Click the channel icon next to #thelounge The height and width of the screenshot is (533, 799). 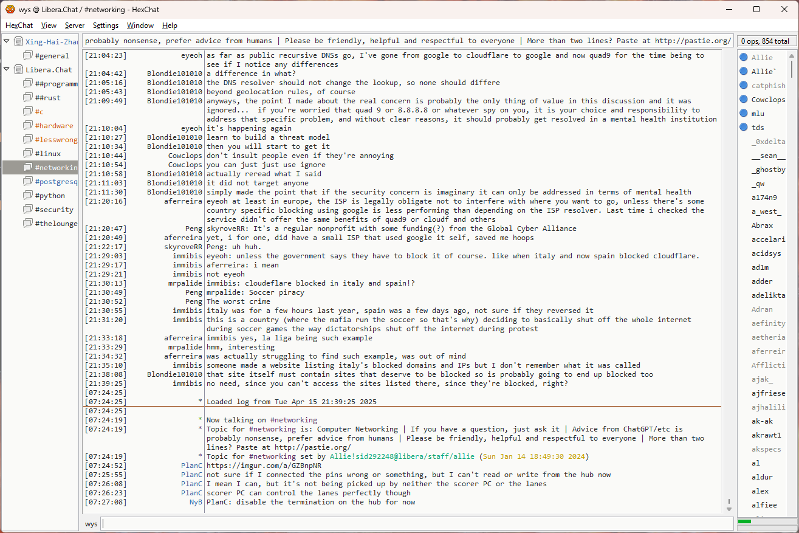28,223
